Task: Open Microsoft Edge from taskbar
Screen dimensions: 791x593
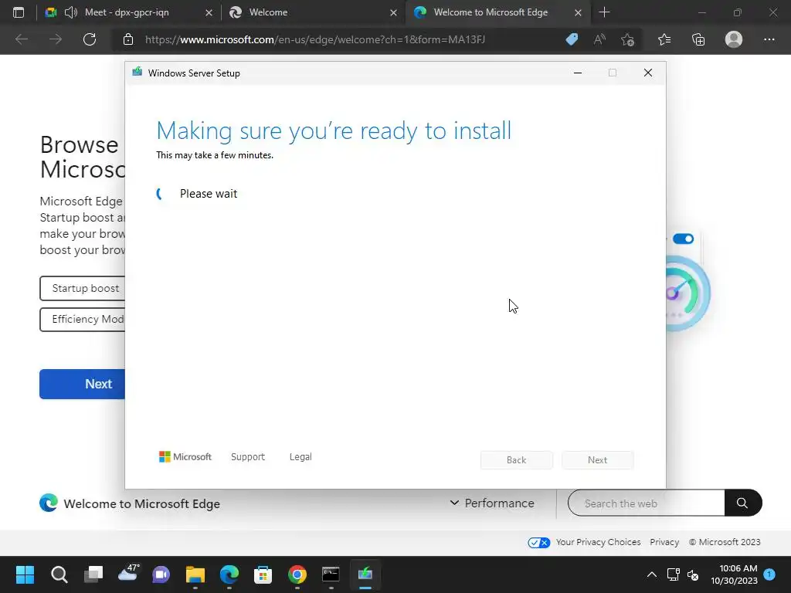Action: 229,574
